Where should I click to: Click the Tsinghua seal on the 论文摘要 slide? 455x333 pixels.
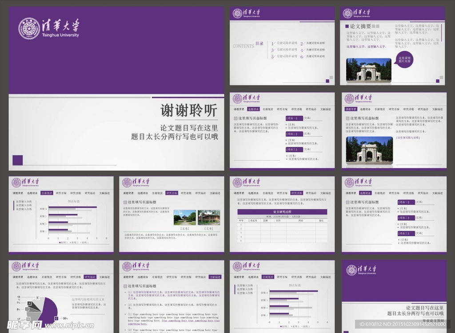[x=347, y=13]
